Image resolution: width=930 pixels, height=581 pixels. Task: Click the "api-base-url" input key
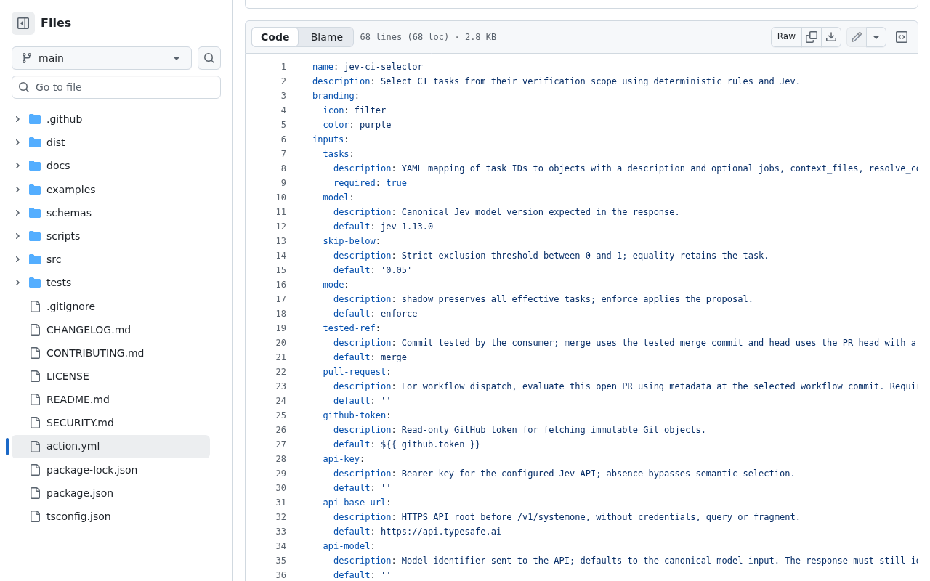coord(355,503)
